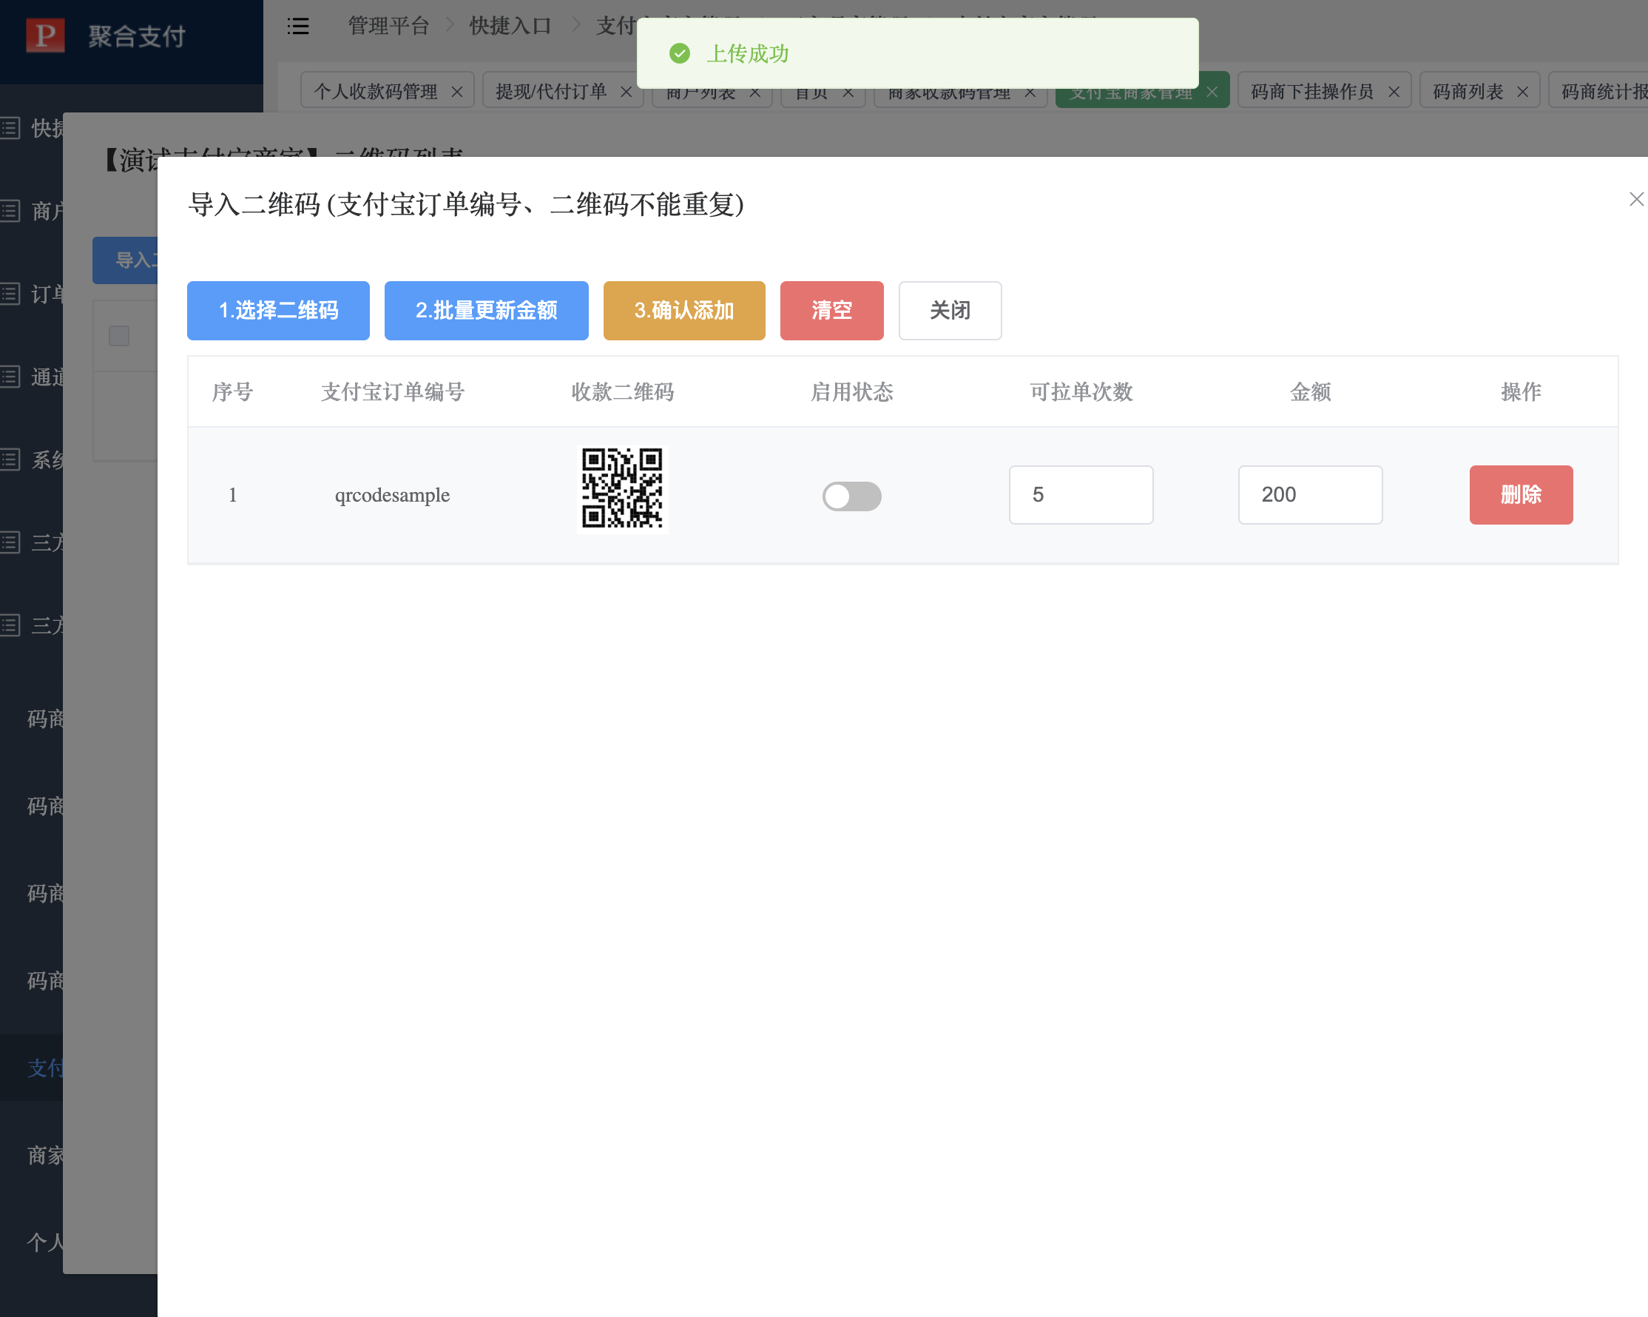Switch to the 首页 tab

click(811, 91)
